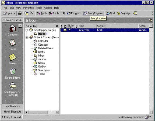Image resolution: width=155 pixels, height=121 pixels.
Task: Select Notes folder in Folder List
Action: pos(41,63)
